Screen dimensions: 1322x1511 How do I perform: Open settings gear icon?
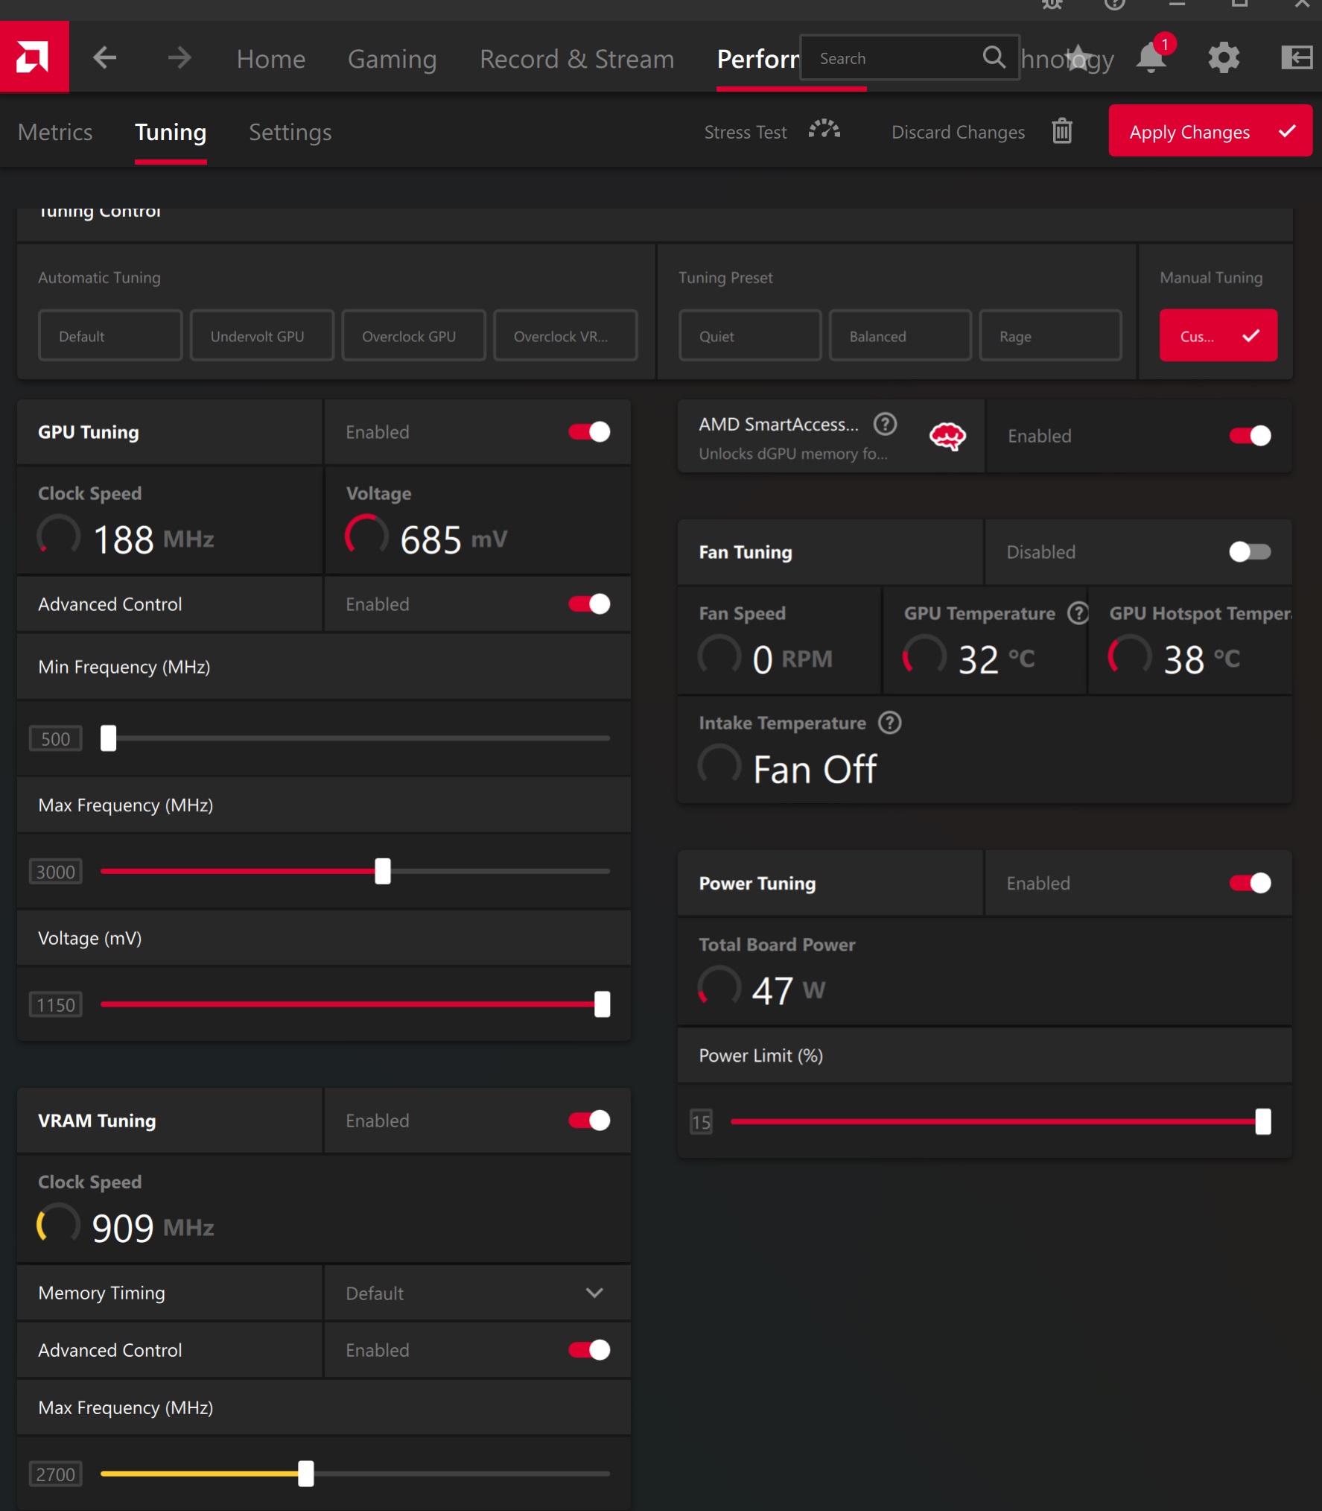pyautogui.click(x=1224, y=57)
